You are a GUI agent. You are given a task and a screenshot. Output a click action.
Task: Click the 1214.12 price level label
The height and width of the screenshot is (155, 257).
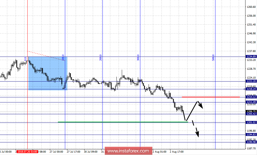click(x=251, y=97)
